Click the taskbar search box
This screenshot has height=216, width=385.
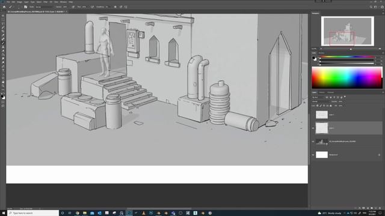pos(33,213)
